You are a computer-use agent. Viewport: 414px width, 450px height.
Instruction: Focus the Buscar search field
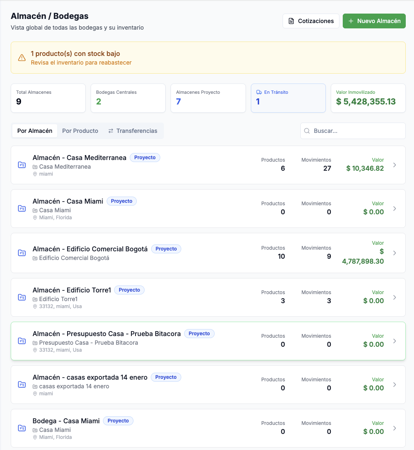tap(353, 131)
